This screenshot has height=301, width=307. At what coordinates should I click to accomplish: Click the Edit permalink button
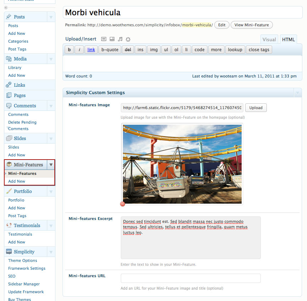click(x=222, y=25)
